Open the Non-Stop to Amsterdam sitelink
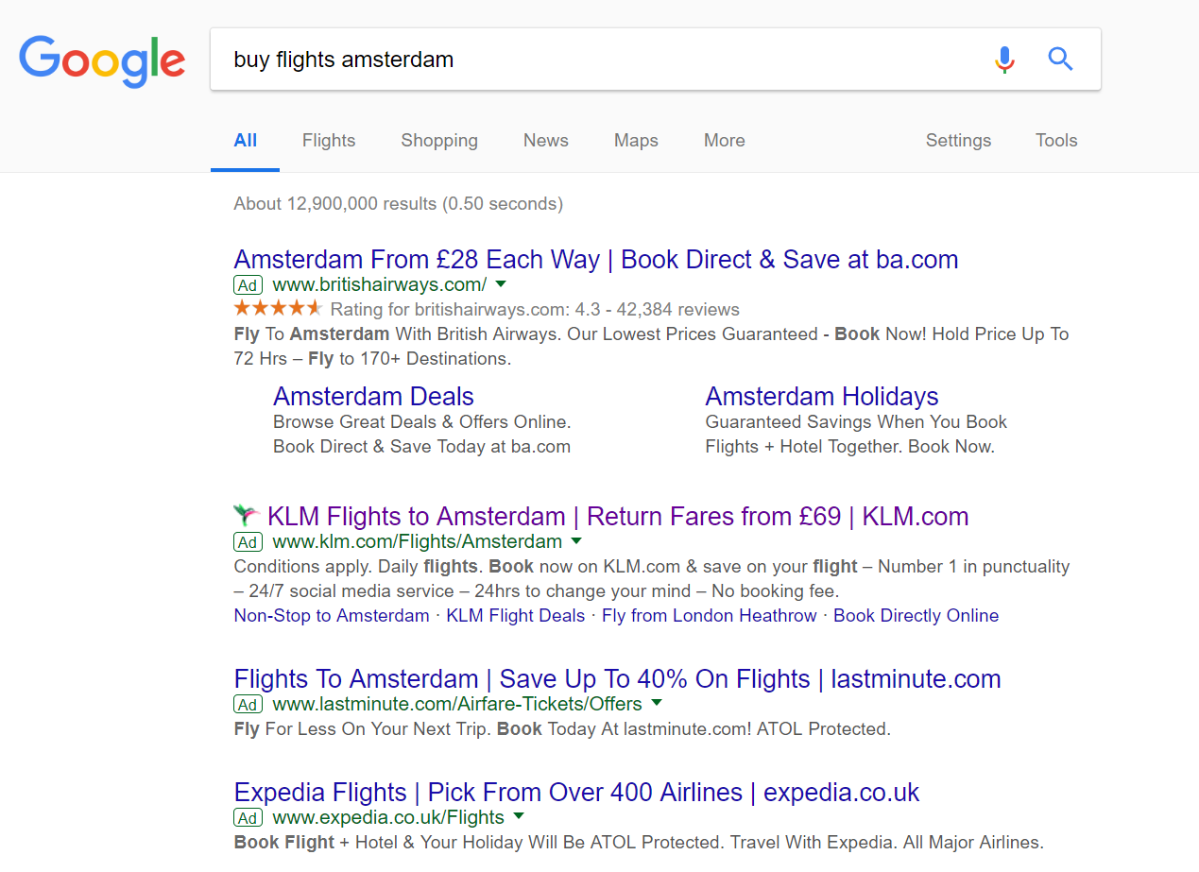The width and height of the screenshot is (1199, 872). click(x=332, y=616)
